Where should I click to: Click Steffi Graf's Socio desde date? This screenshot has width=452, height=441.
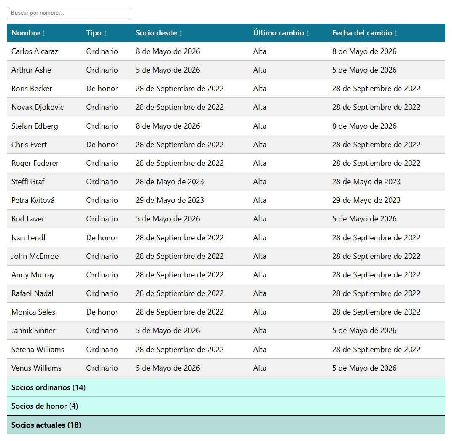click(x=170, y=182)
